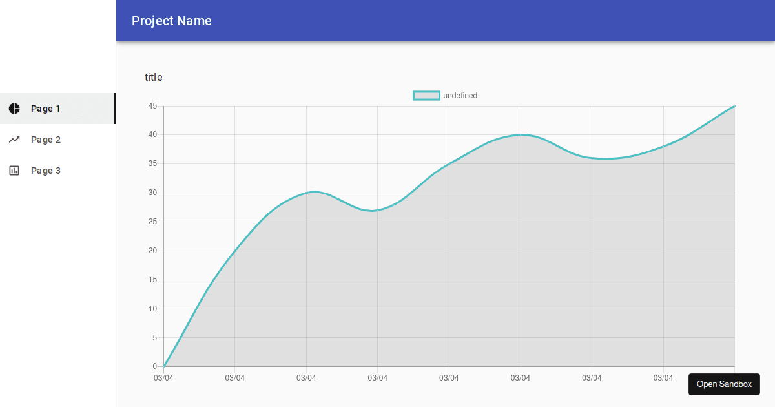This screenshot has height=407, width=775.
Task: Expand details for the undefined legend item
Action: (460, 95)
